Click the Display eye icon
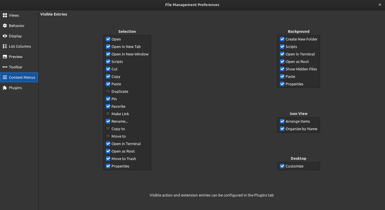 coord(5,36)
